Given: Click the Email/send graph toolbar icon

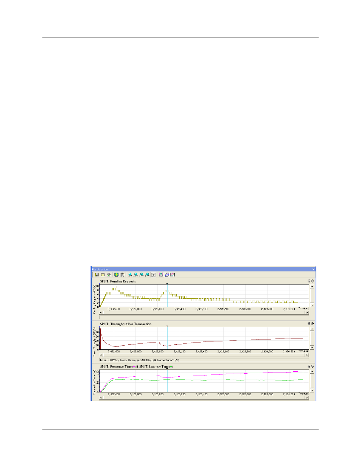Looking at the screenshot, I should (103, 275).
